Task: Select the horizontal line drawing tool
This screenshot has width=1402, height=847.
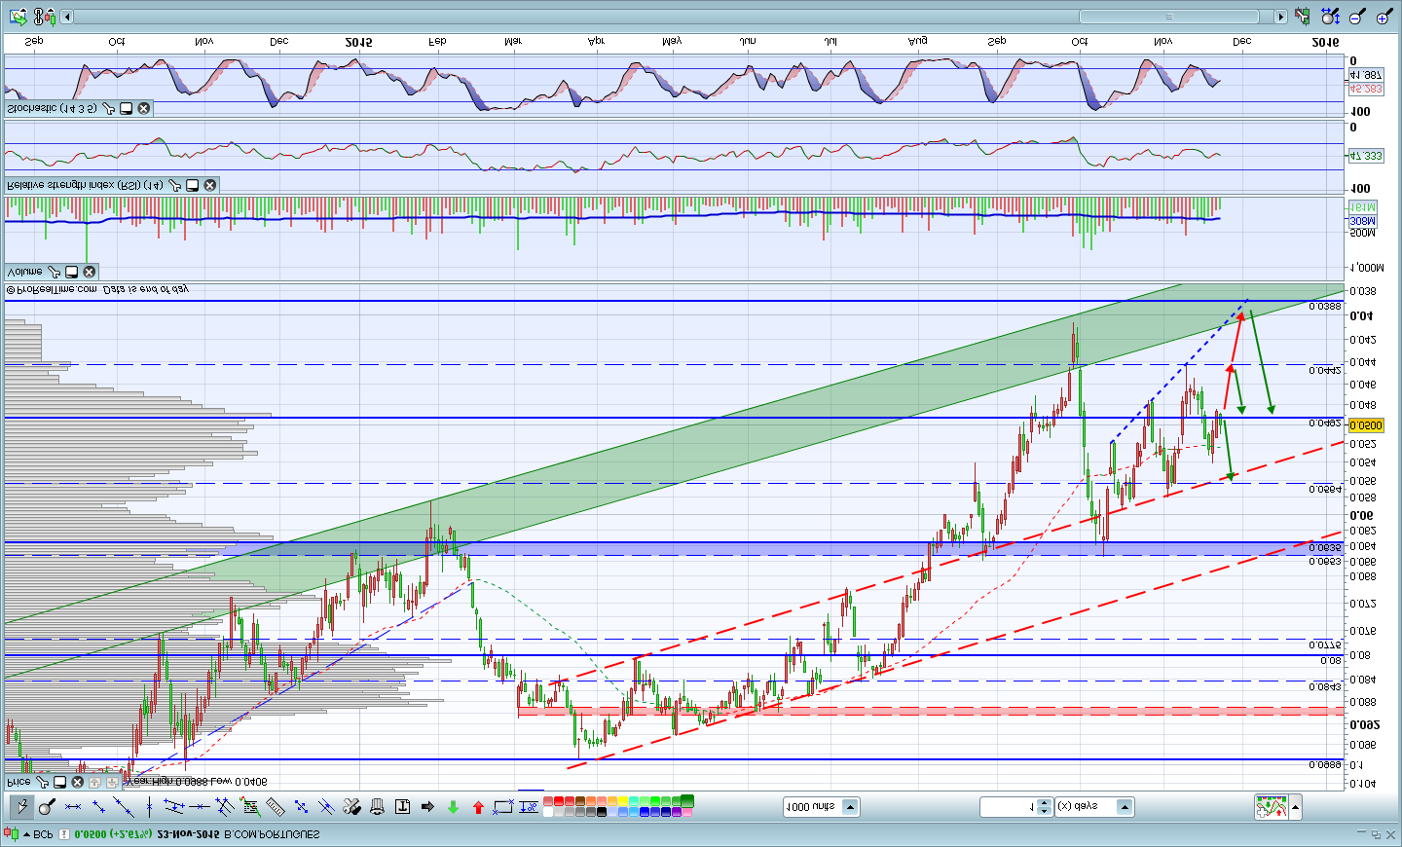Action: (199, 807)
